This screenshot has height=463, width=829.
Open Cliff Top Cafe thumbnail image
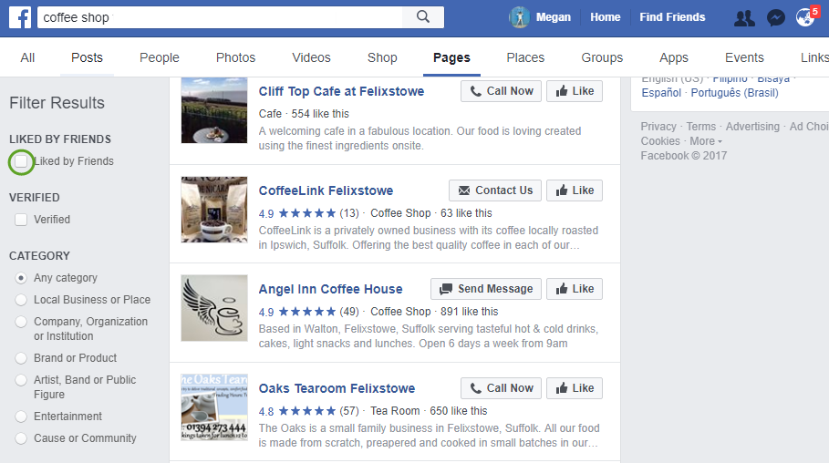coord(214,110)
